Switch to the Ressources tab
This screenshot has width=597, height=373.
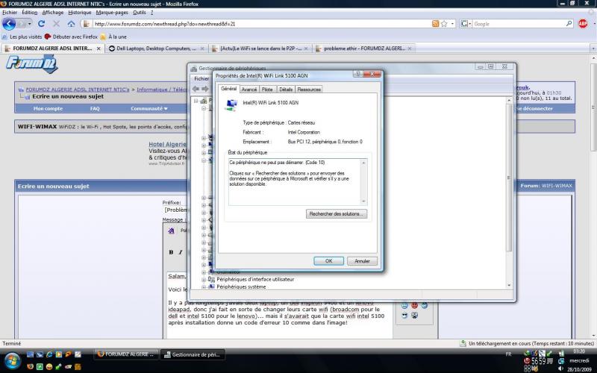pyautogui.click(x=309, y=90)
